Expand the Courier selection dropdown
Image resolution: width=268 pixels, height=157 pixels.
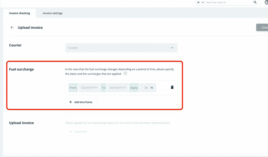coord(121,48)
